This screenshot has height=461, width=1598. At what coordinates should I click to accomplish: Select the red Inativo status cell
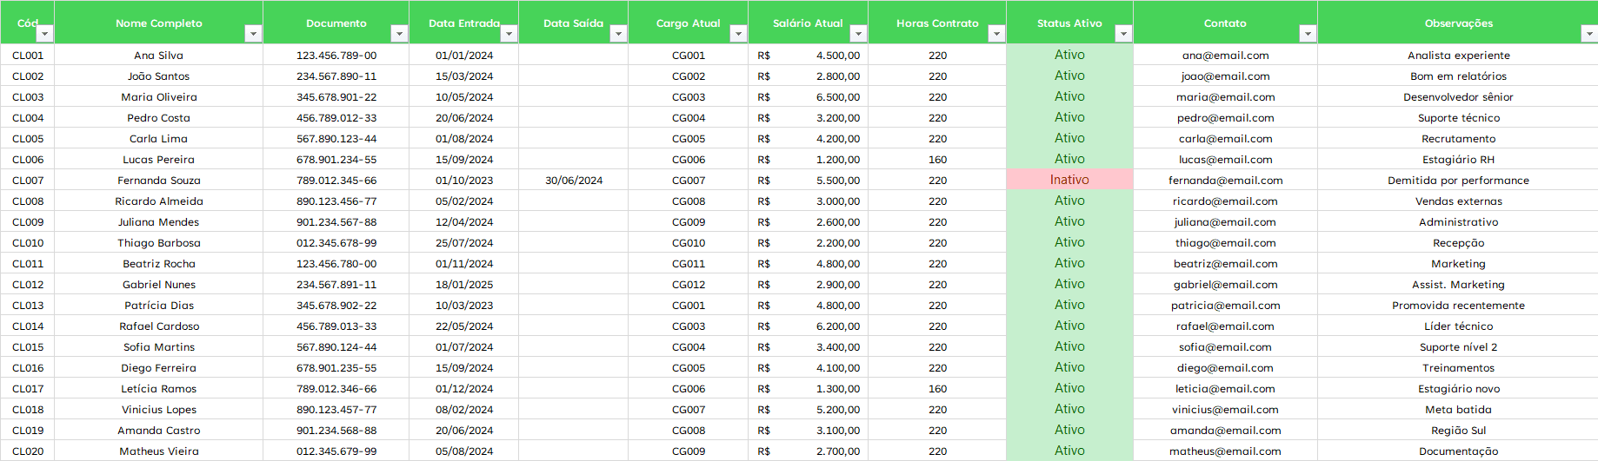1069,180
